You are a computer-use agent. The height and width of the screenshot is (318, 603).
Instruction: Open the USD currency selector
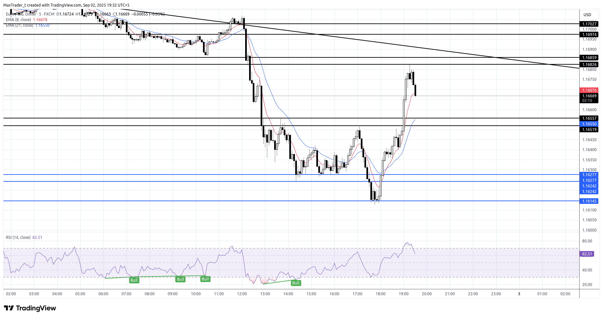pos(587,15)
